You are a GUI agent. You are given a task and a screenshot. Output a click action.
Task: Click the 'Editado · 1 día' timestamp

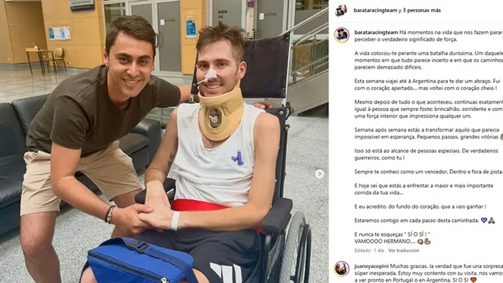click(x=369, y=251)
